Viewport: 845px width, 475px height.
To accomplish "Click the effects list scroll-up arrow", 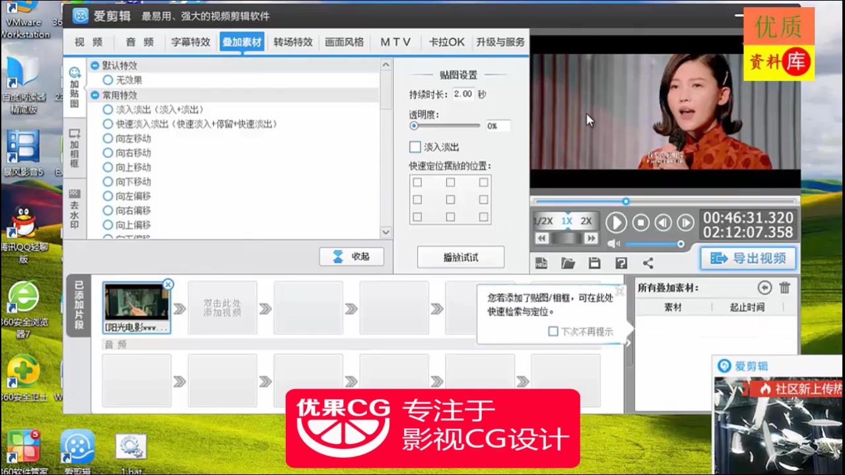I will tap(386, 65).
